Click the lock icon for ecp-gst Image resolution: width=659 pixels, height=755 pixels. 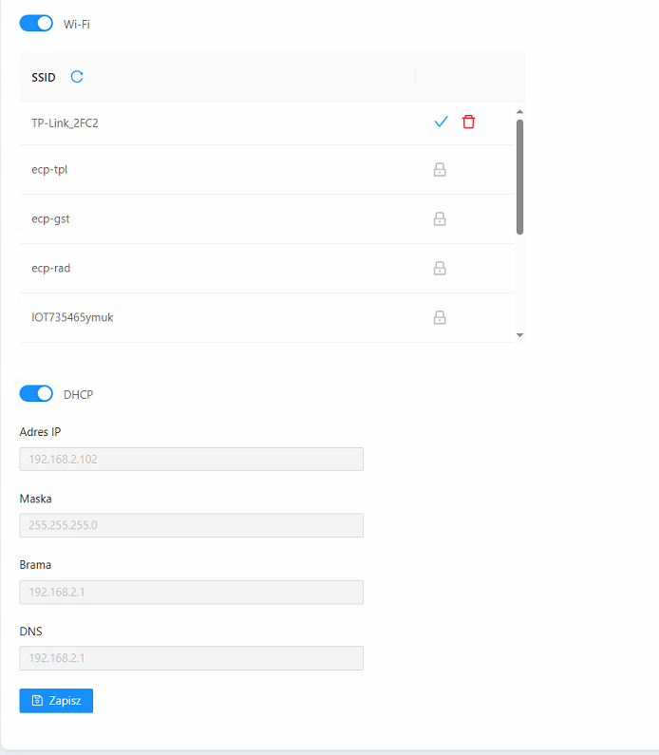click(440, 219)
